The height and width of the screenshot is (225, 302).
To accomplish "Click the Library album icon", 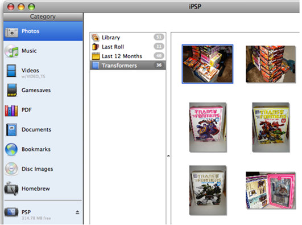I will tap(96, 37).
